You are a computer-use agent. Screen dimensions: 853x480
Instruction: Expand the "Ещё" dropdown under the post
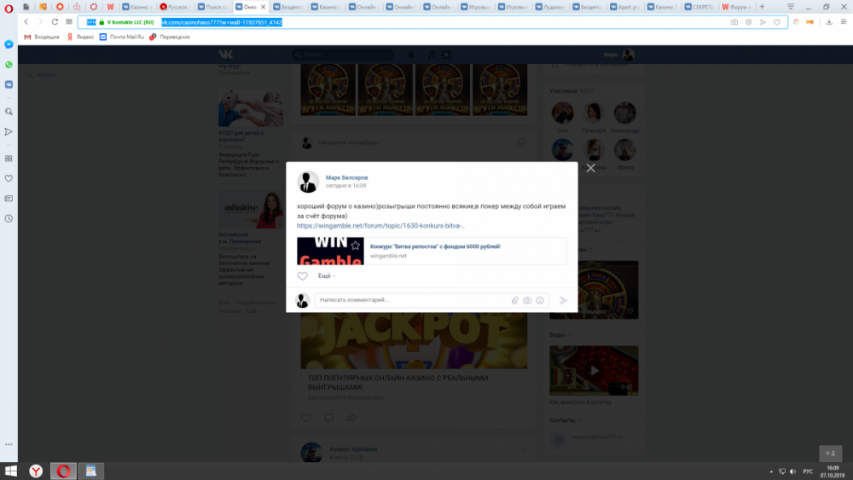pos(326,276)
